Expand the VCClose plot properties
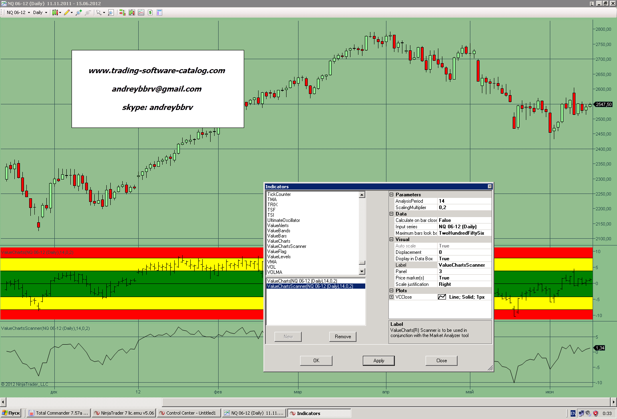This screenshot has height=419, width=617. pyautogui.click(x=392, y=297)
